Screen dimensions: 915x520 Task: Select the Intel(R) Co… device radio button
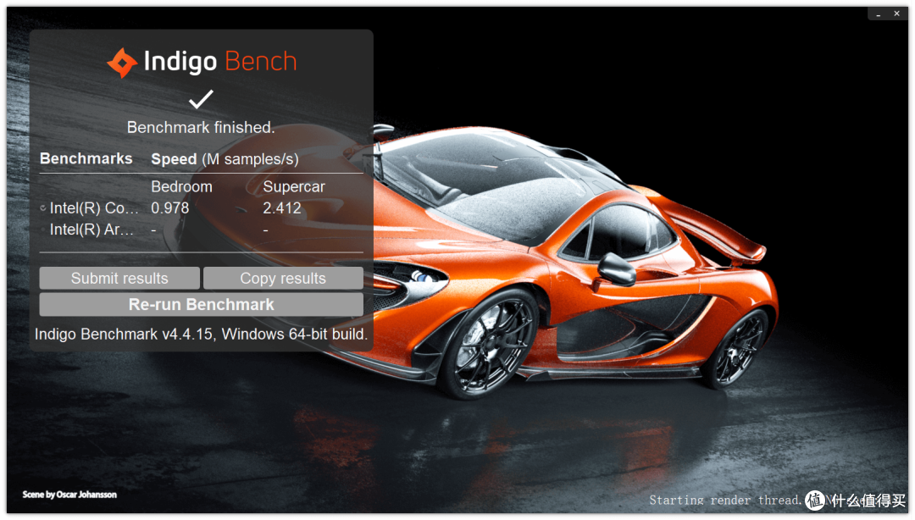[x=43, y=207]
